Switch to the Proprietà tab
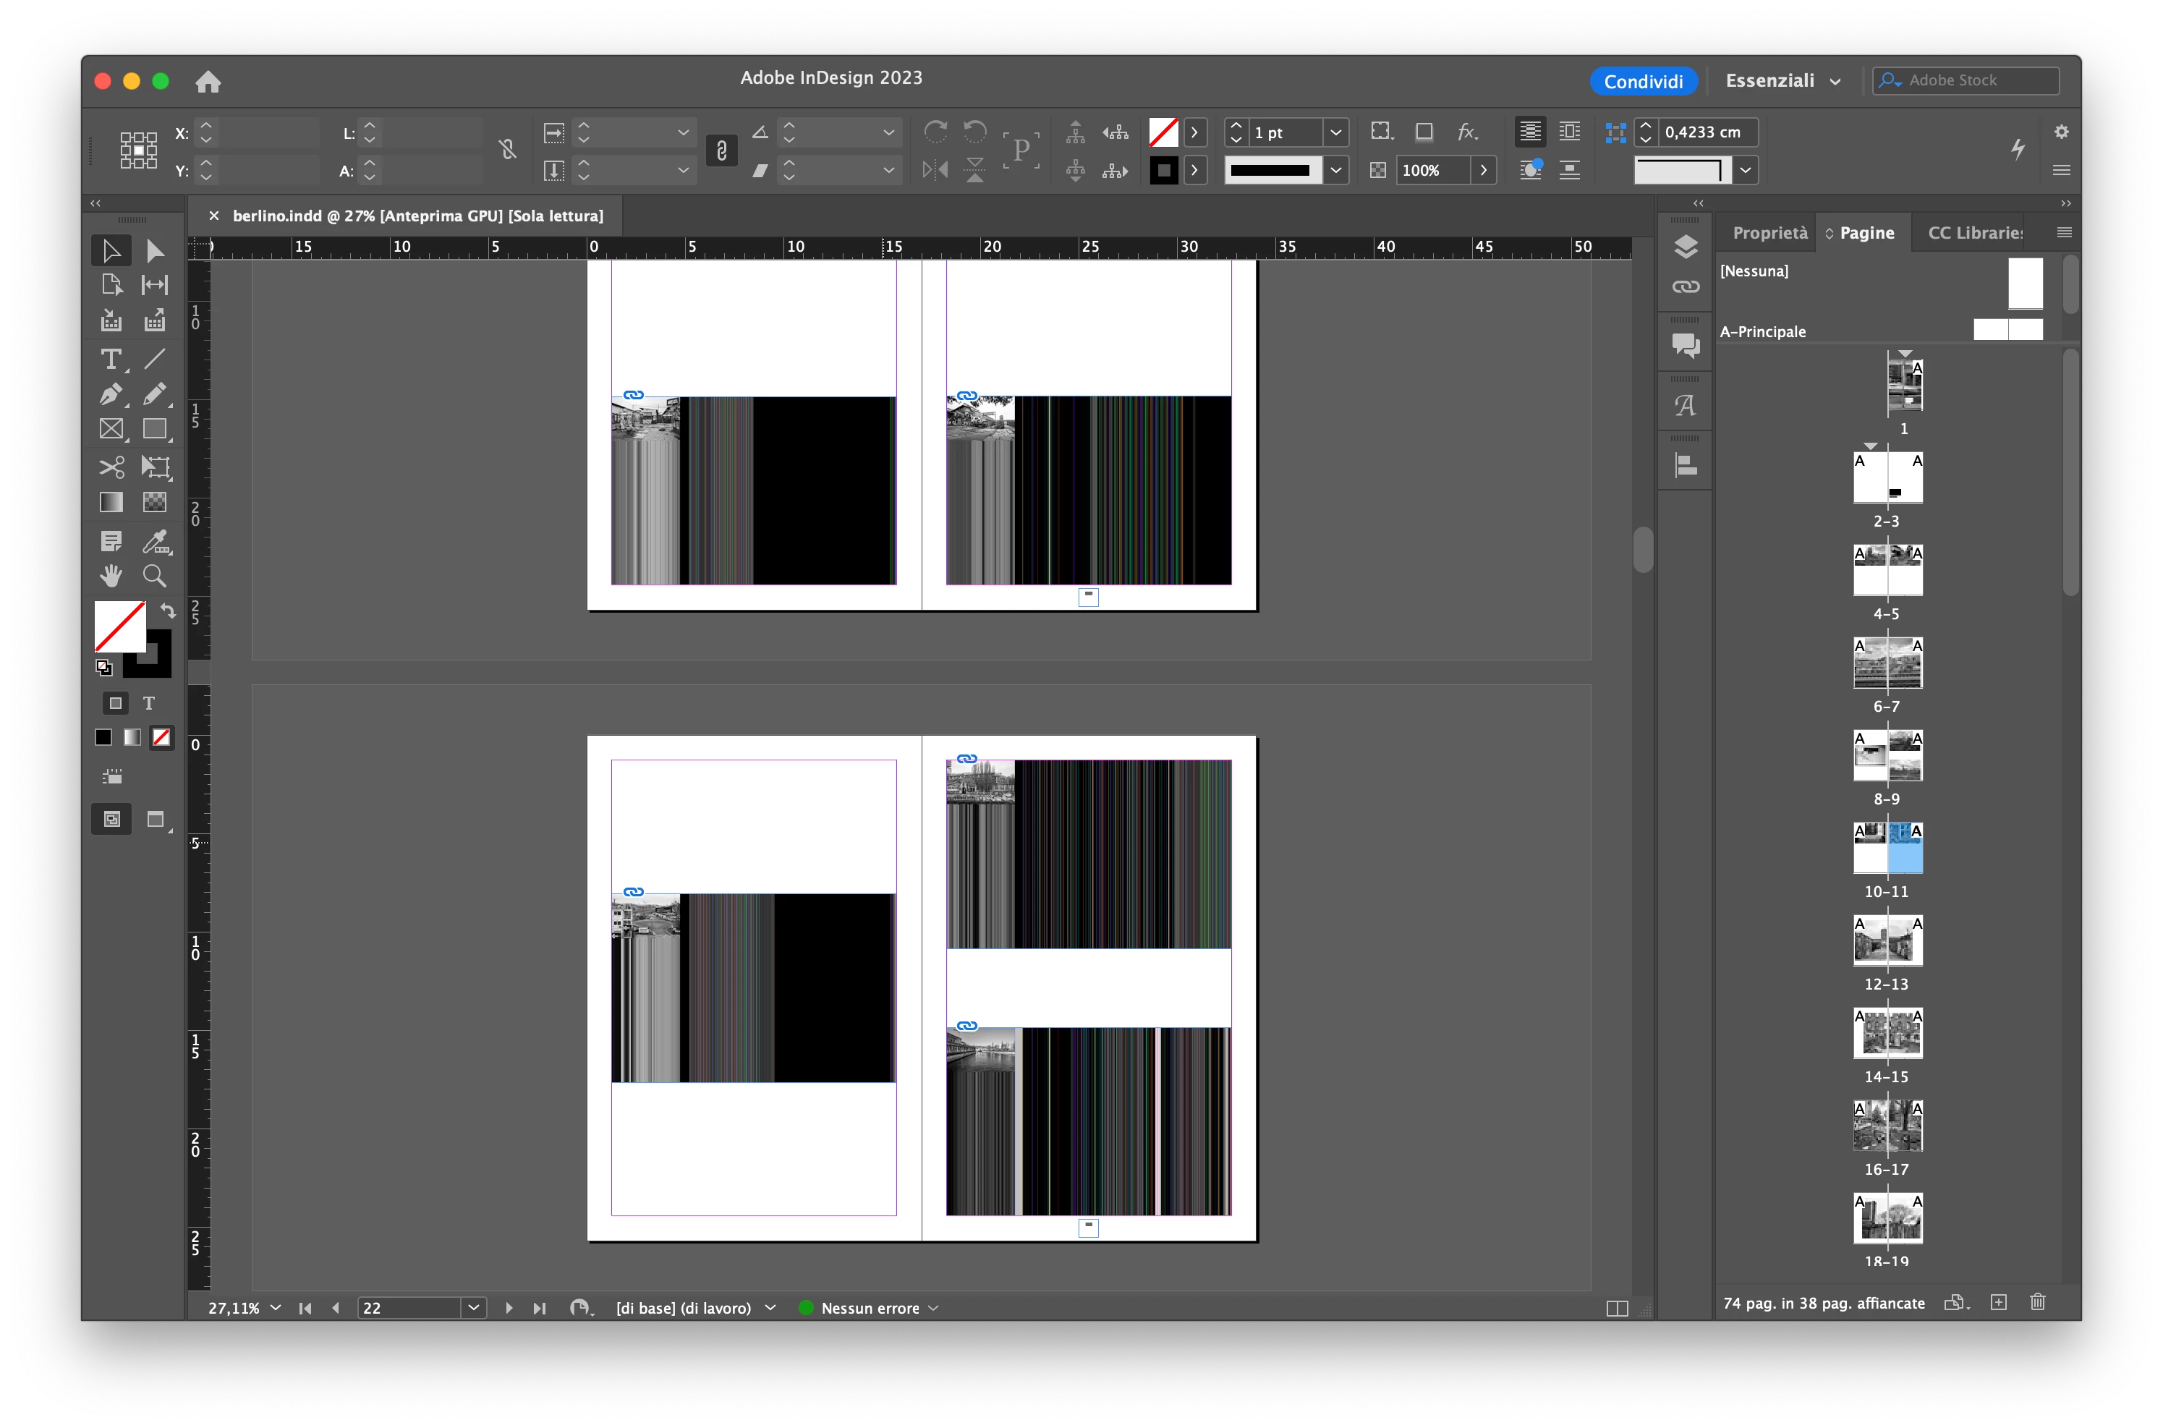 tap(1769, 233)
